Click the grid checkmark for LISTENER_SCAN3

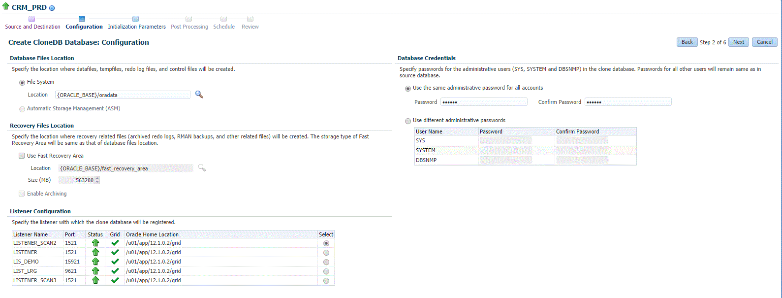[x=115, y=280]
